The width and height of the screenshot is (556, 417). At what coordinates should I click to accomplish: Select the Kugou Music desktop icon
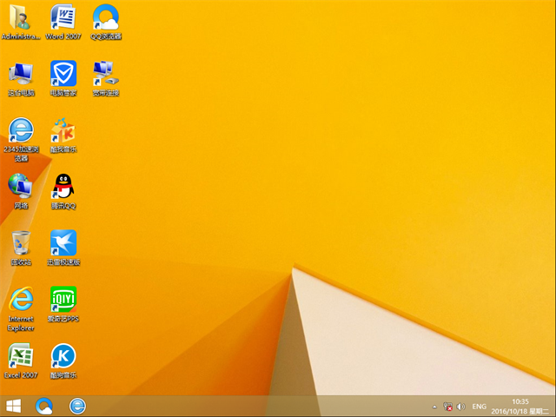pyautogui.click(x=63, y=355)
